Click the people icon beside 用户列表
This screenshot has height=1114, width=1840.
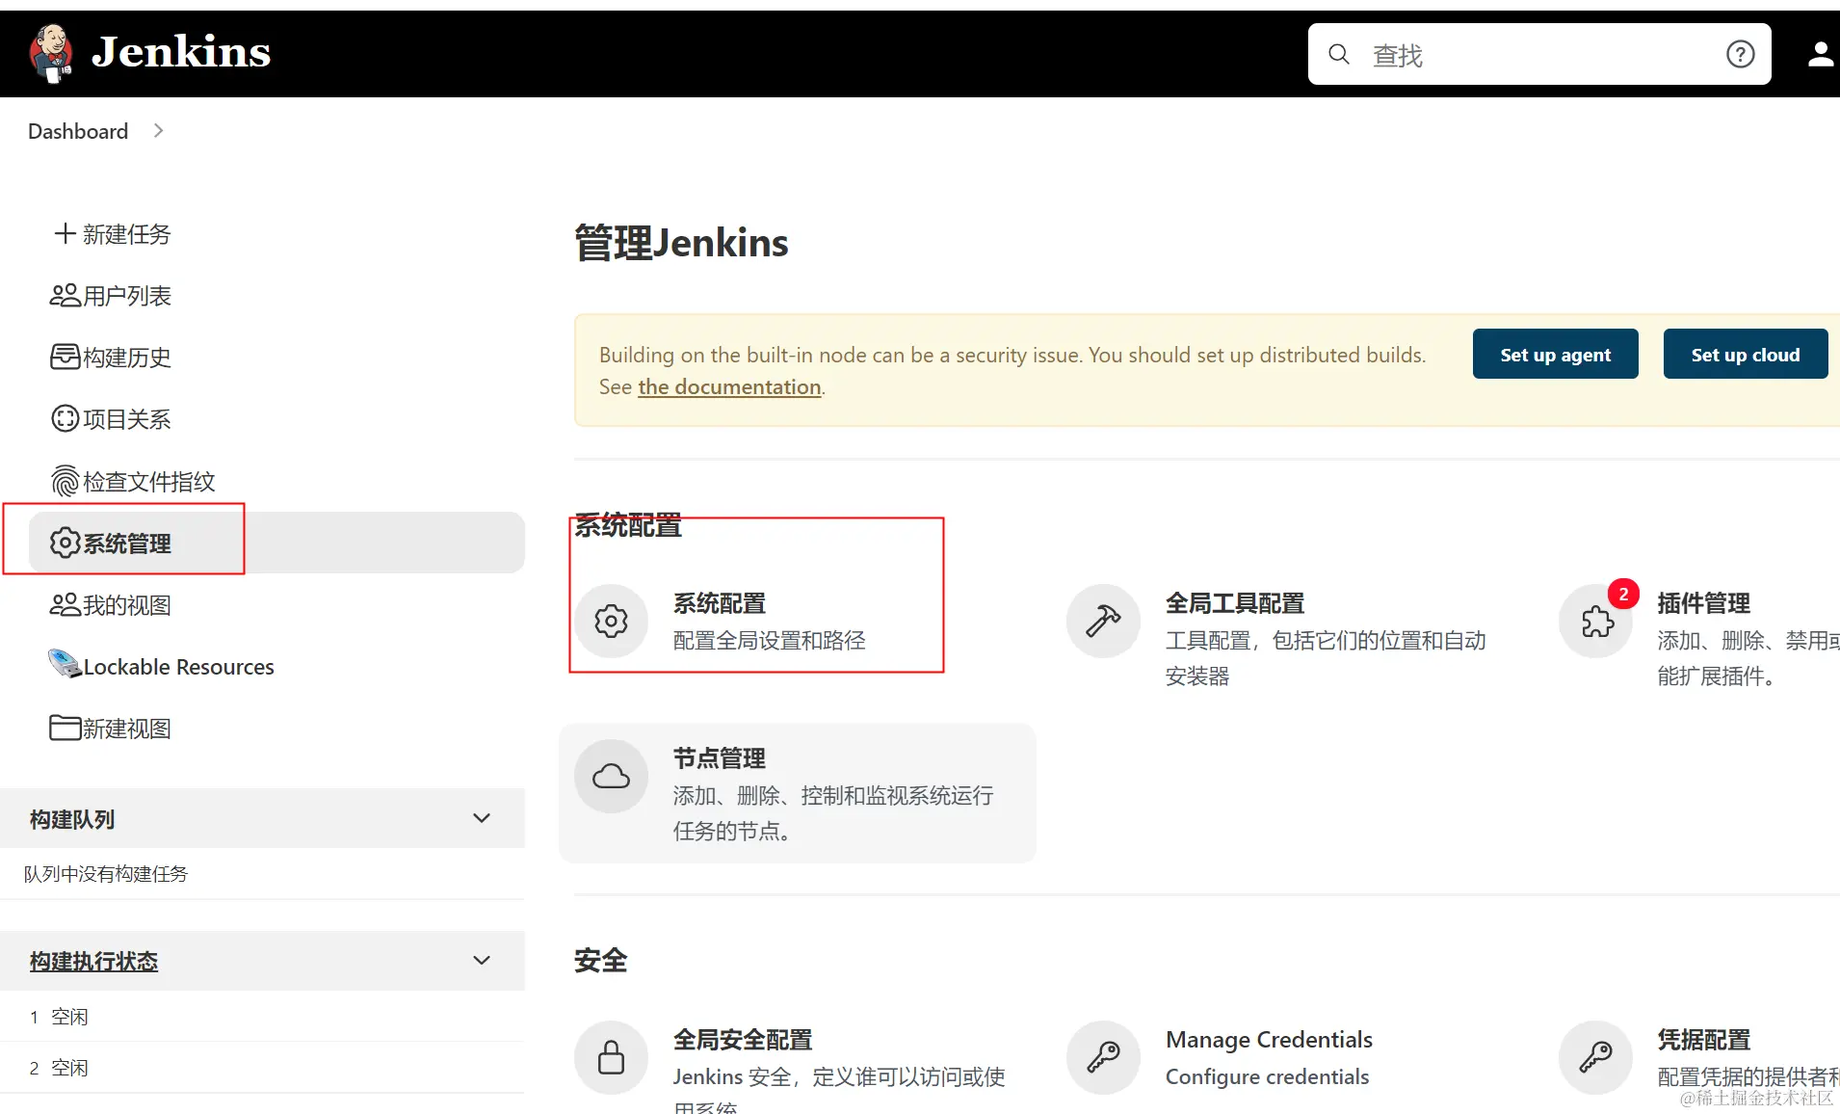point(65,295)
